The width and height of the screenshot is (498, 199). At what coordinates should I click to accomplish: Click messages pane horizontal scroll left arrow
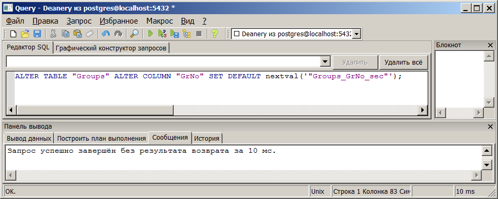pos(12,175)
